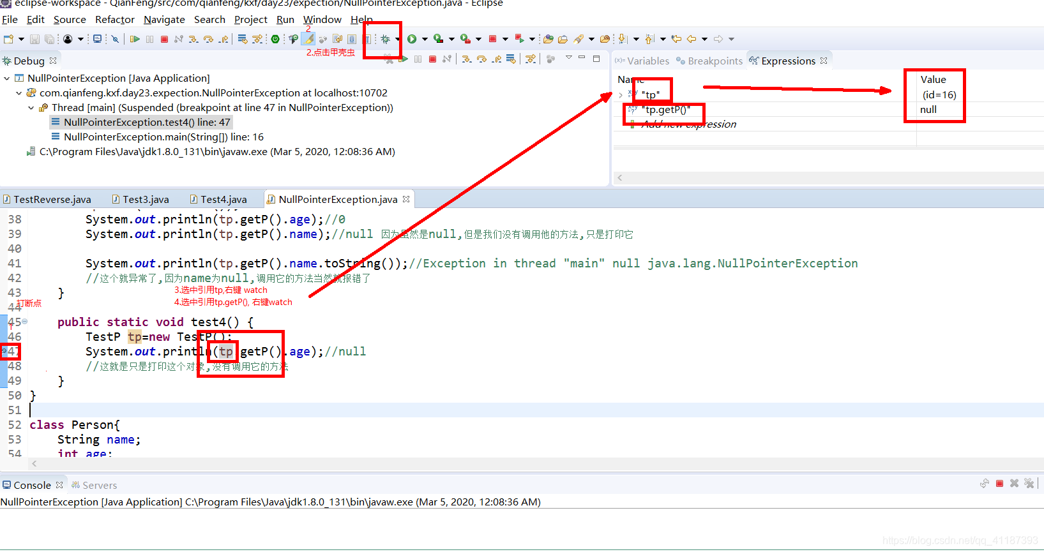Click the Resume icon in main toolbar

(135, 39)
